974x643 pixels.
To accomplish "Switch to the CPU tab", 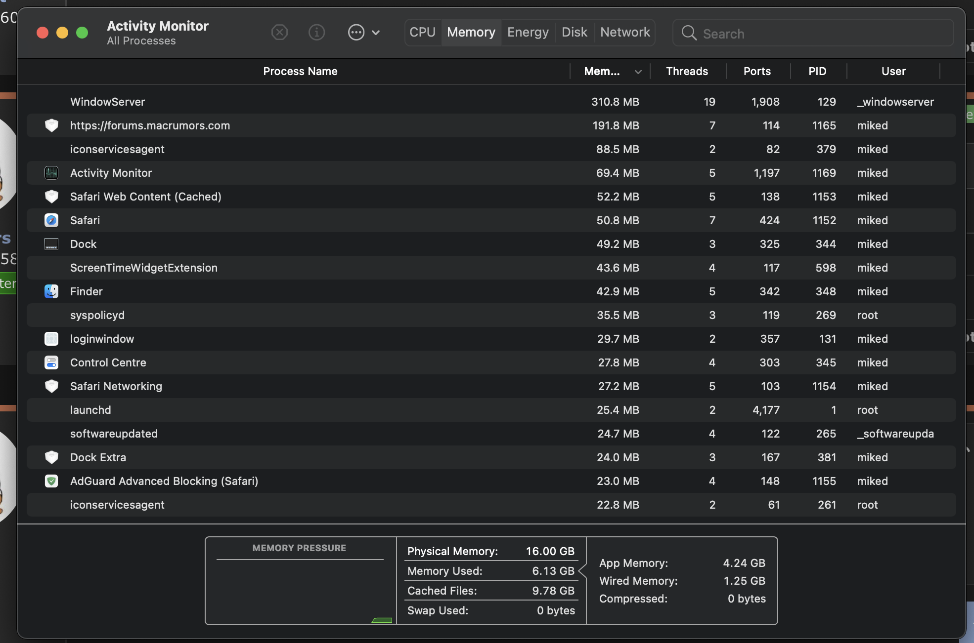I will click(x=422, y=33).
